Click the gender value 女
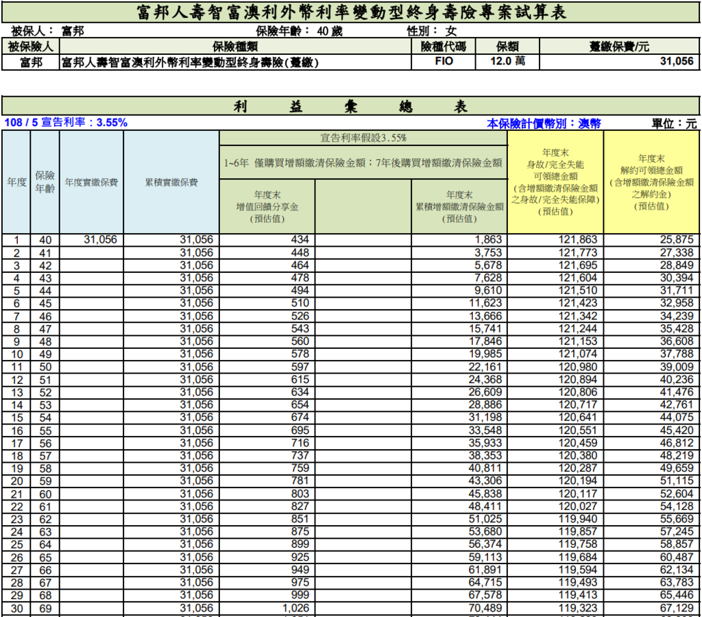This screenshot has height=617, width=702. tap(451, 31)
